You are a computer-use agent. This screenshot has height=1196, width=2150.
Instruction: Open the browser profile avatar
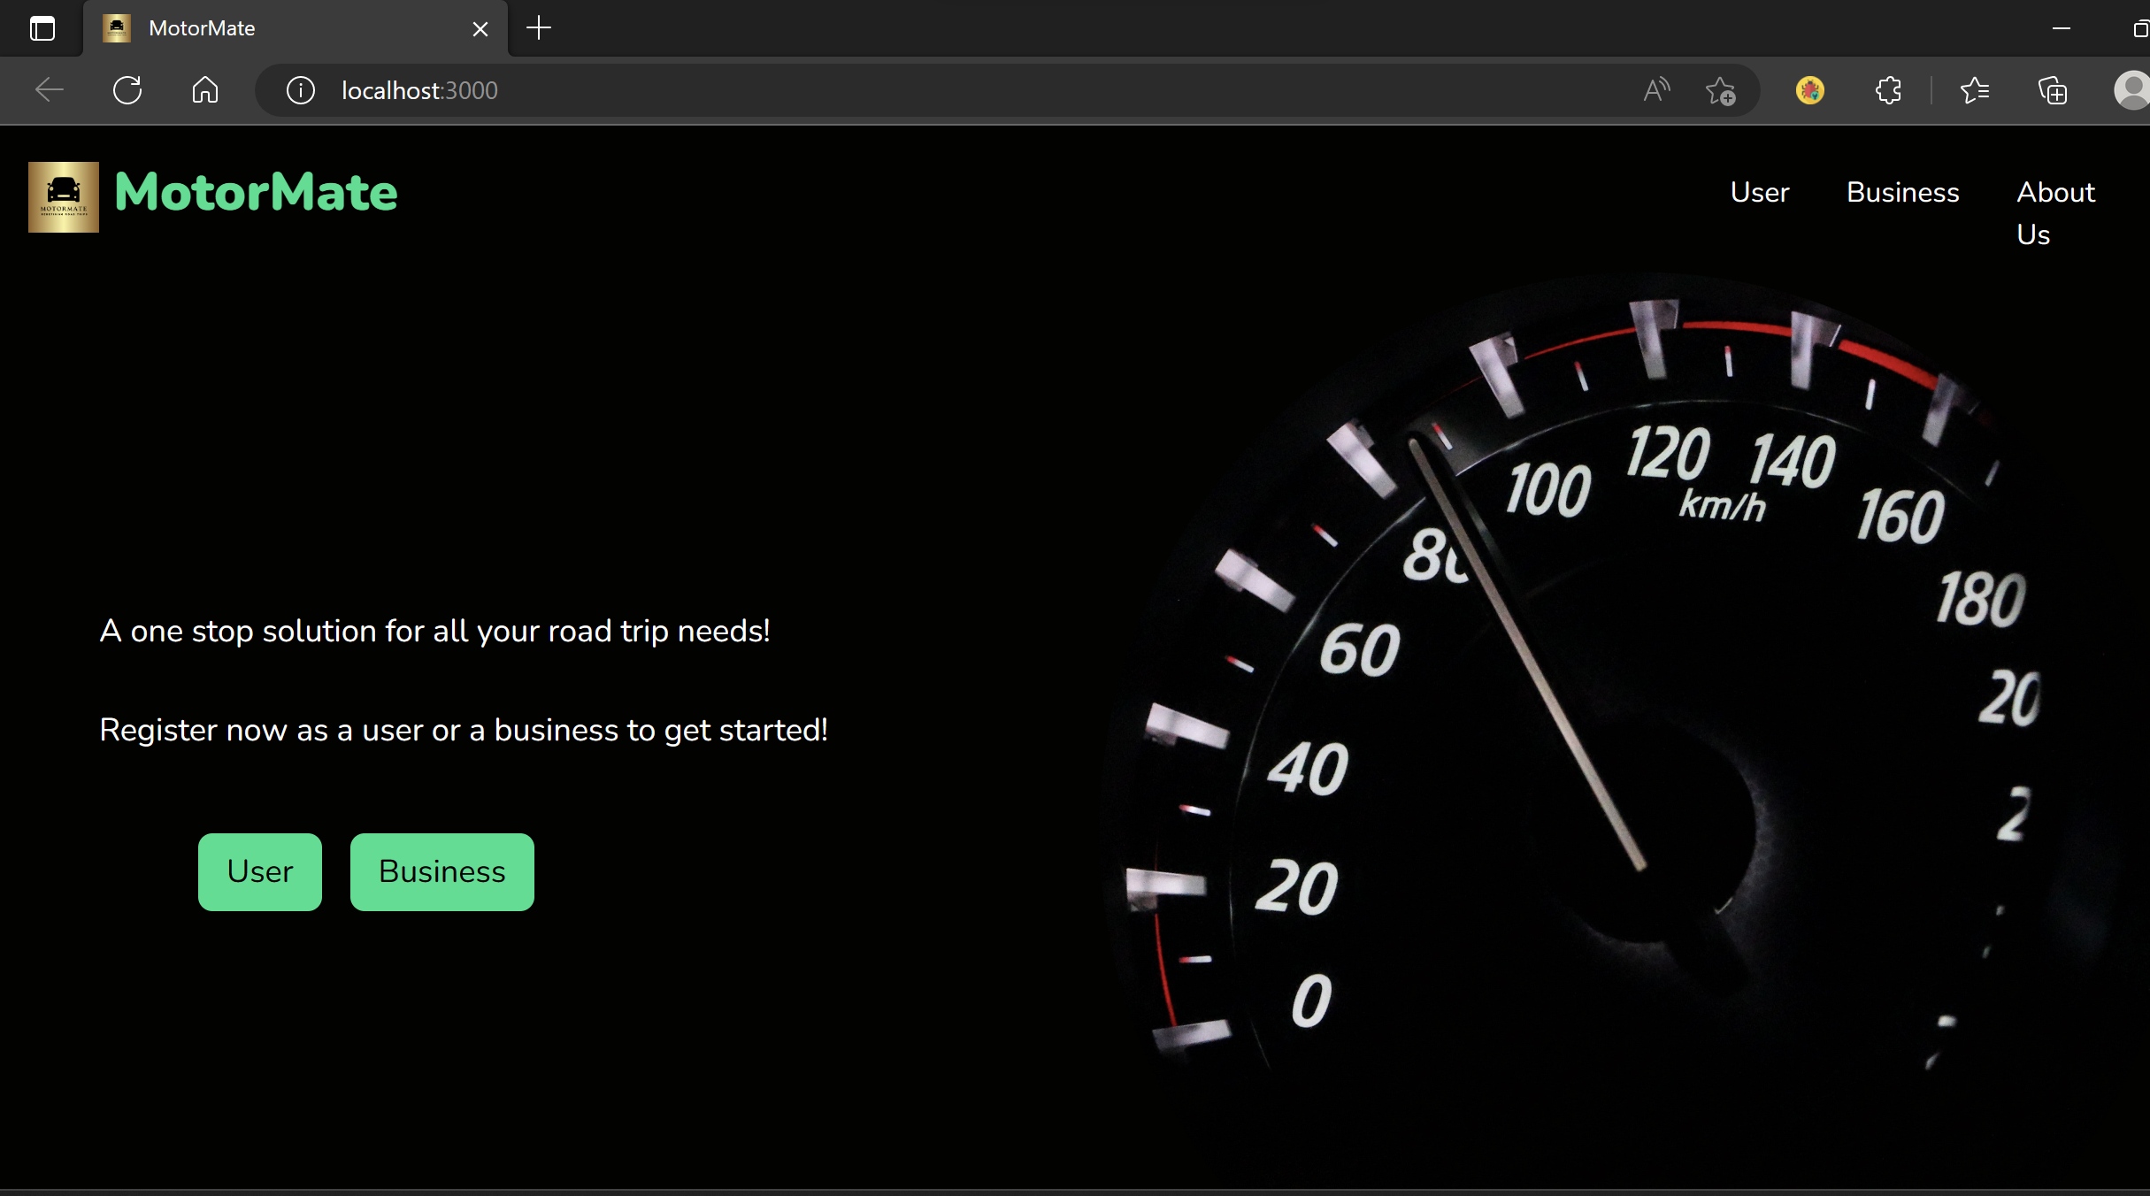click(2131, 90)
